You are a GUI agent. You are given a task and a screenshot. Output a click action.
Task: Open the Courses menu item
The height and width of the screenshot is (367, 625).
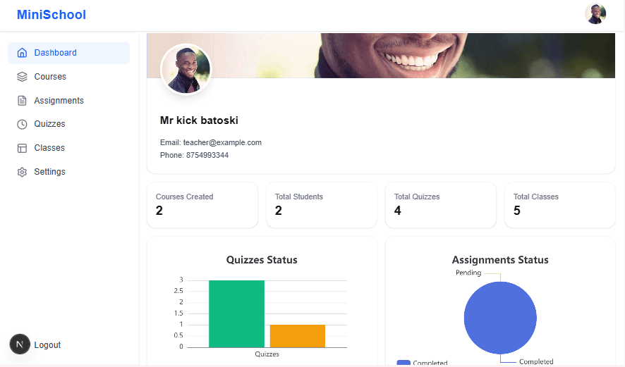click(x=50, y=77)
